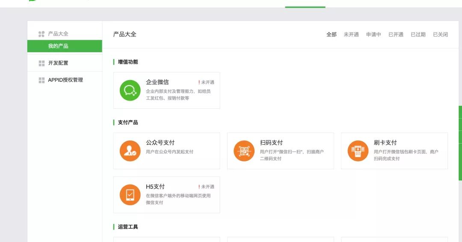Select 我的产品 sidebar item
The width and height of the screenshot is (462, 242).
[65, 46]
